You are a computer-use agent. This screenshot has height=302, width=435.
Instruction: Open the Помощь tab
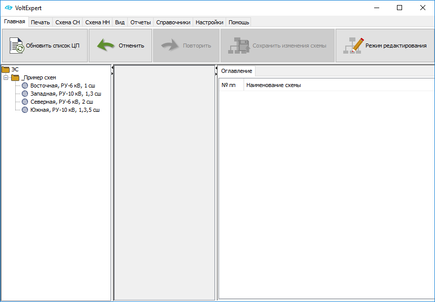(239, 22)
